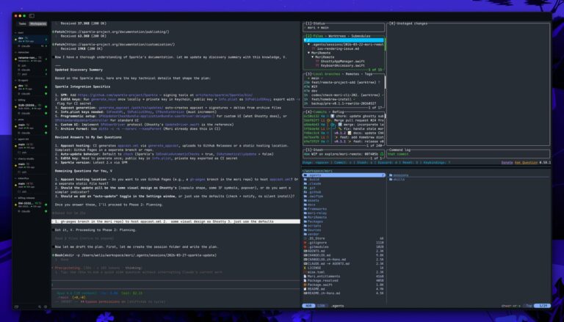Open the .claude folder icon in yazi

pyautogui.click(x=305, y=183)
